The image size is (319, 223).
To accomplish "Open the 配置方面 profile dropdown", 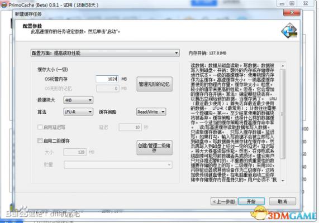I will (105, 53).
